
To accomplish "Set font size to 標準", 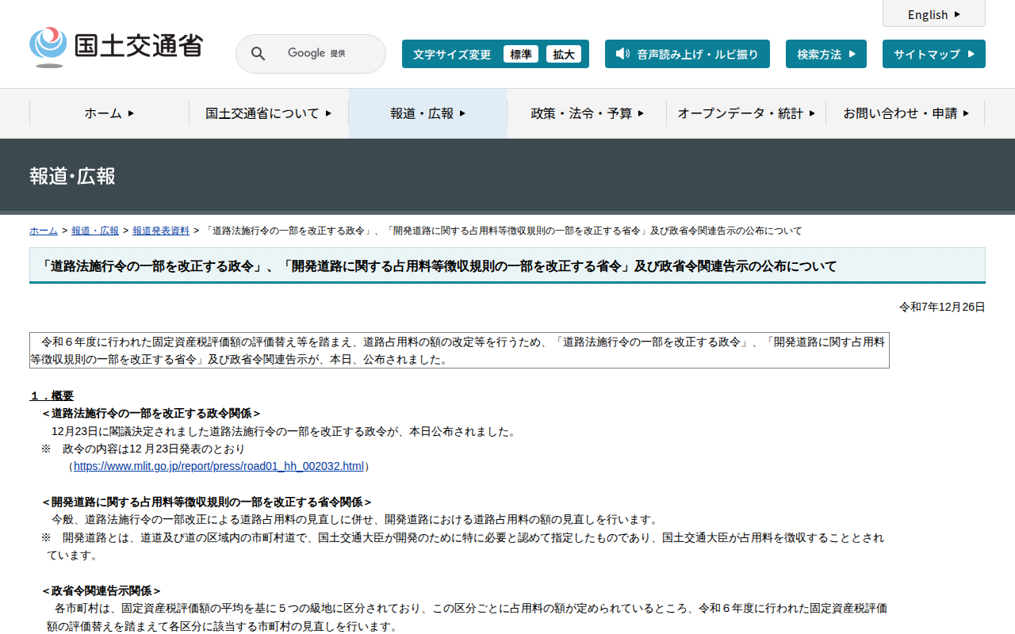I will point(521,54).
